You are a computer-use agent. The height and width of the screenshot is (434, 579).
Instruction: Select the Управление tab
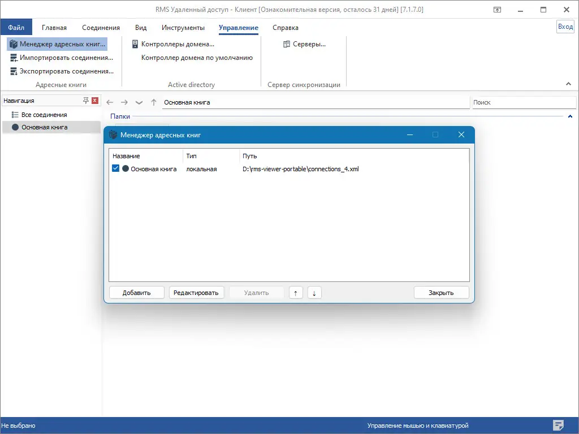[239, 27]
